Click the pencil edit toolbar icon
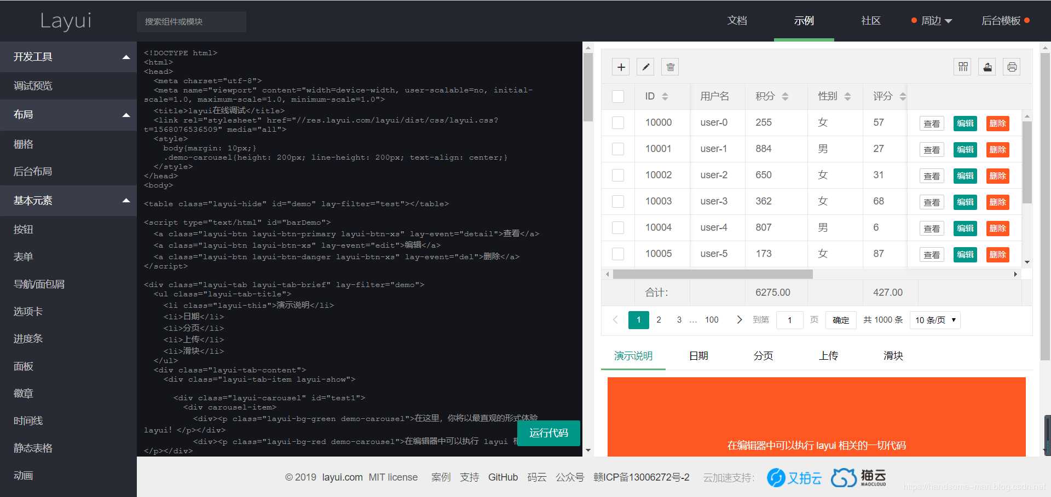 (646, 67)
